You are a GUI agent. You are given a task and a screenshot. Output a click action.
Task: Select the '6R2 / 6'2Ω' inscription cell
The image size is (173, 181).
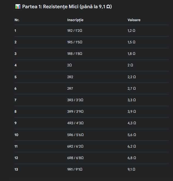(x=75, y=146)
